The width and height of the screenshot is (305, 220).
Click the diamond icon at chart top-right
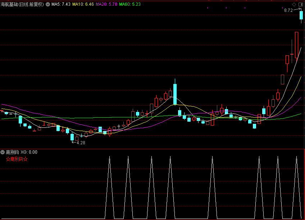click(294, 4)
